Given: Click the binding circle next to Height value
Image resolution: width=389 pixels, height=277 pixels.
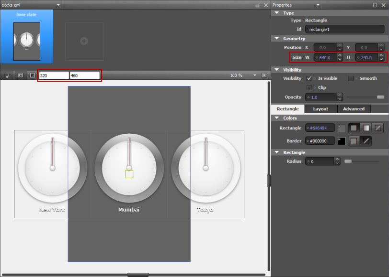Looking at the screenshot, I should pos(358,58).
